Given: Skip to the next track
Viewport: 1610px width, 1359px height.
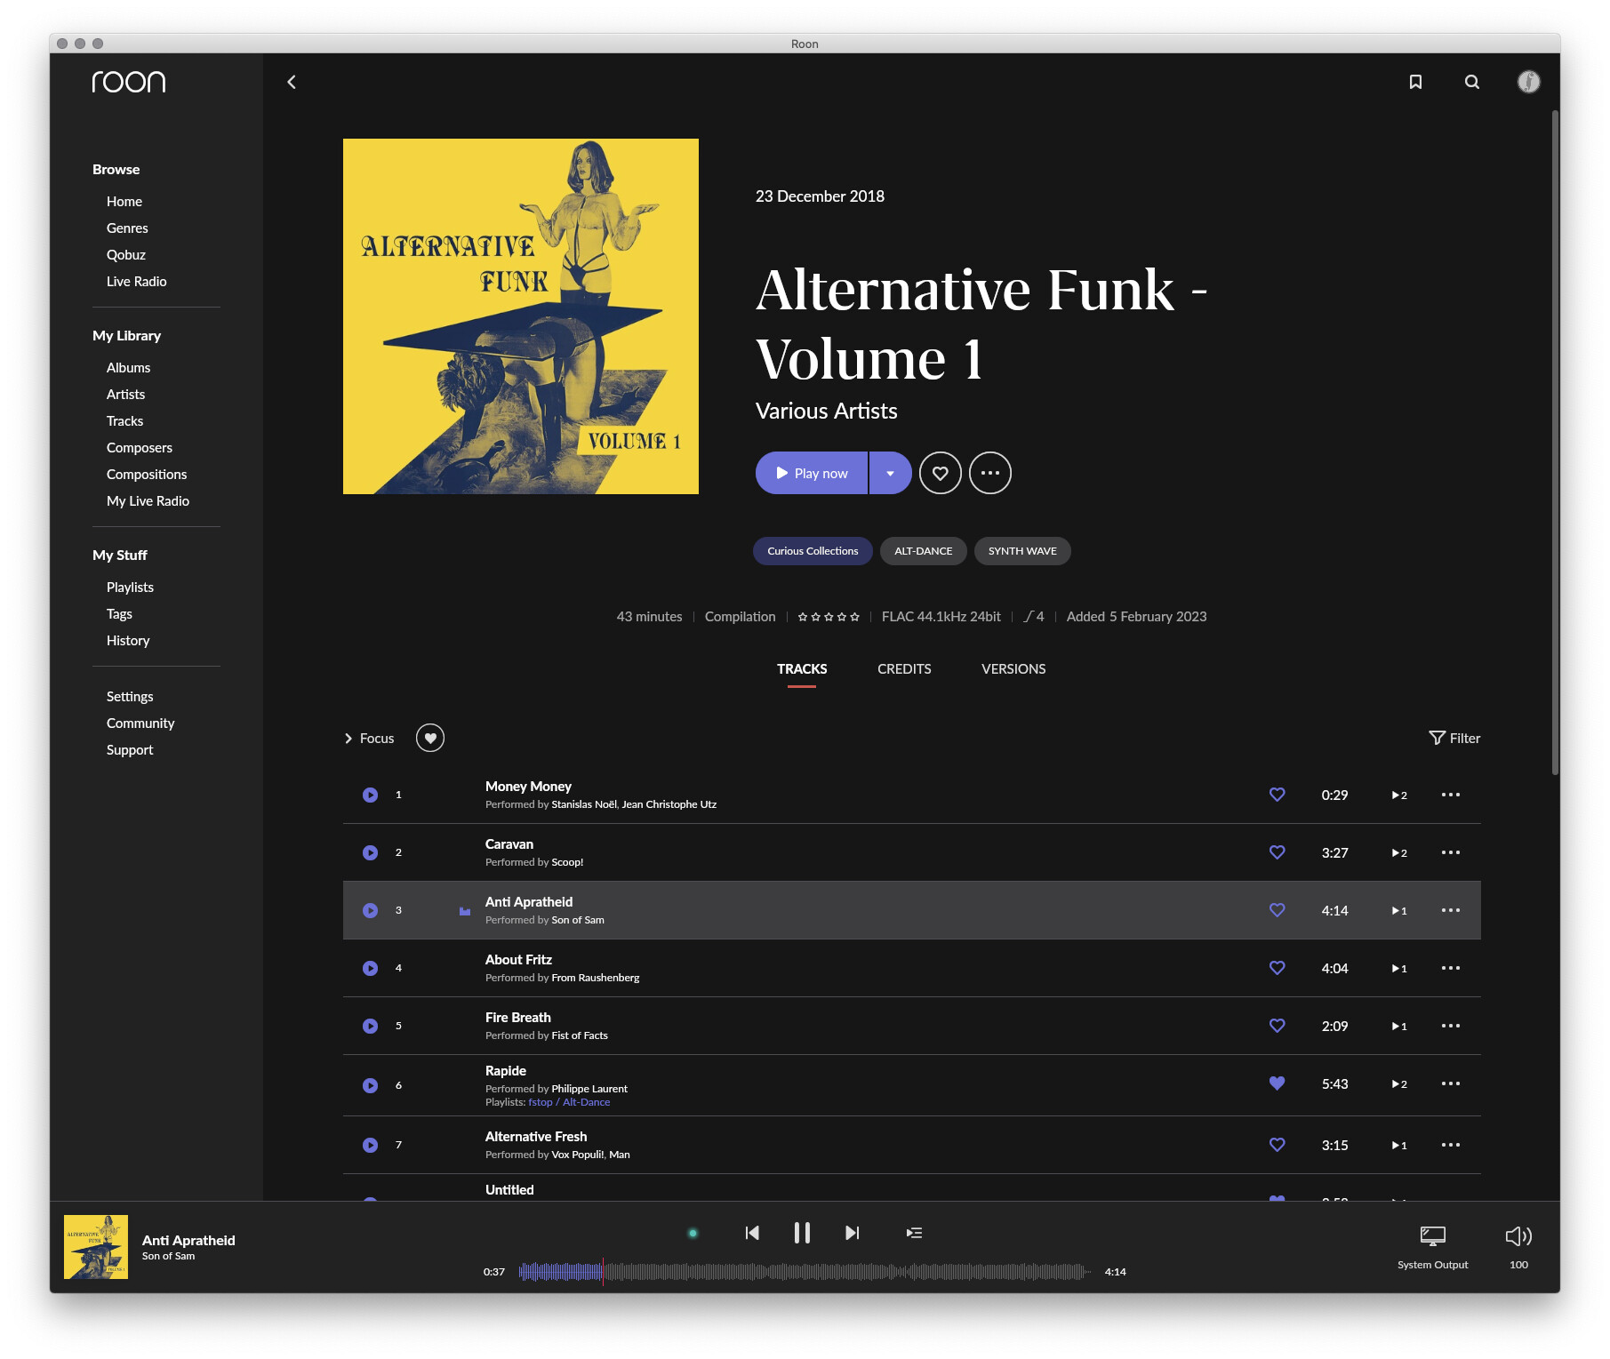Looking at the screenshot, I should tap(852, 1233).
